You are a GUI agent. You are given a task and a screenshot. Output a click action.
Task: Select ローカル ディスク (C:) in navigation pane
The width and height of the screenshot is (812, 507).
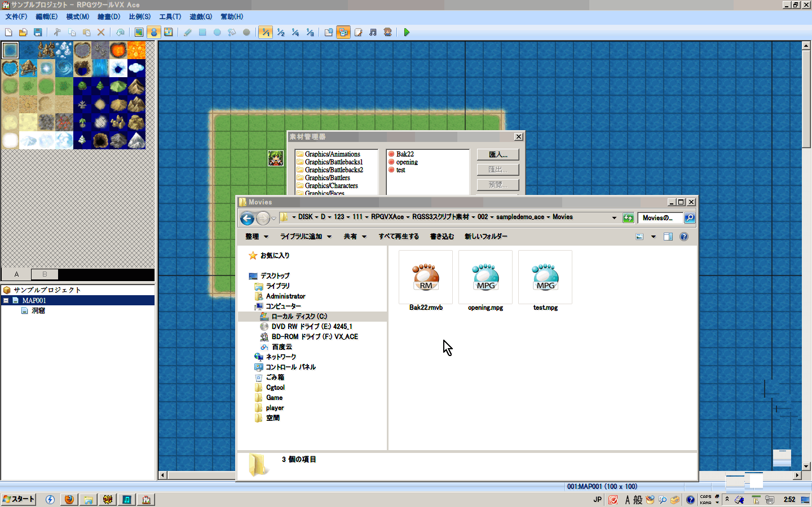pos(299,317)
